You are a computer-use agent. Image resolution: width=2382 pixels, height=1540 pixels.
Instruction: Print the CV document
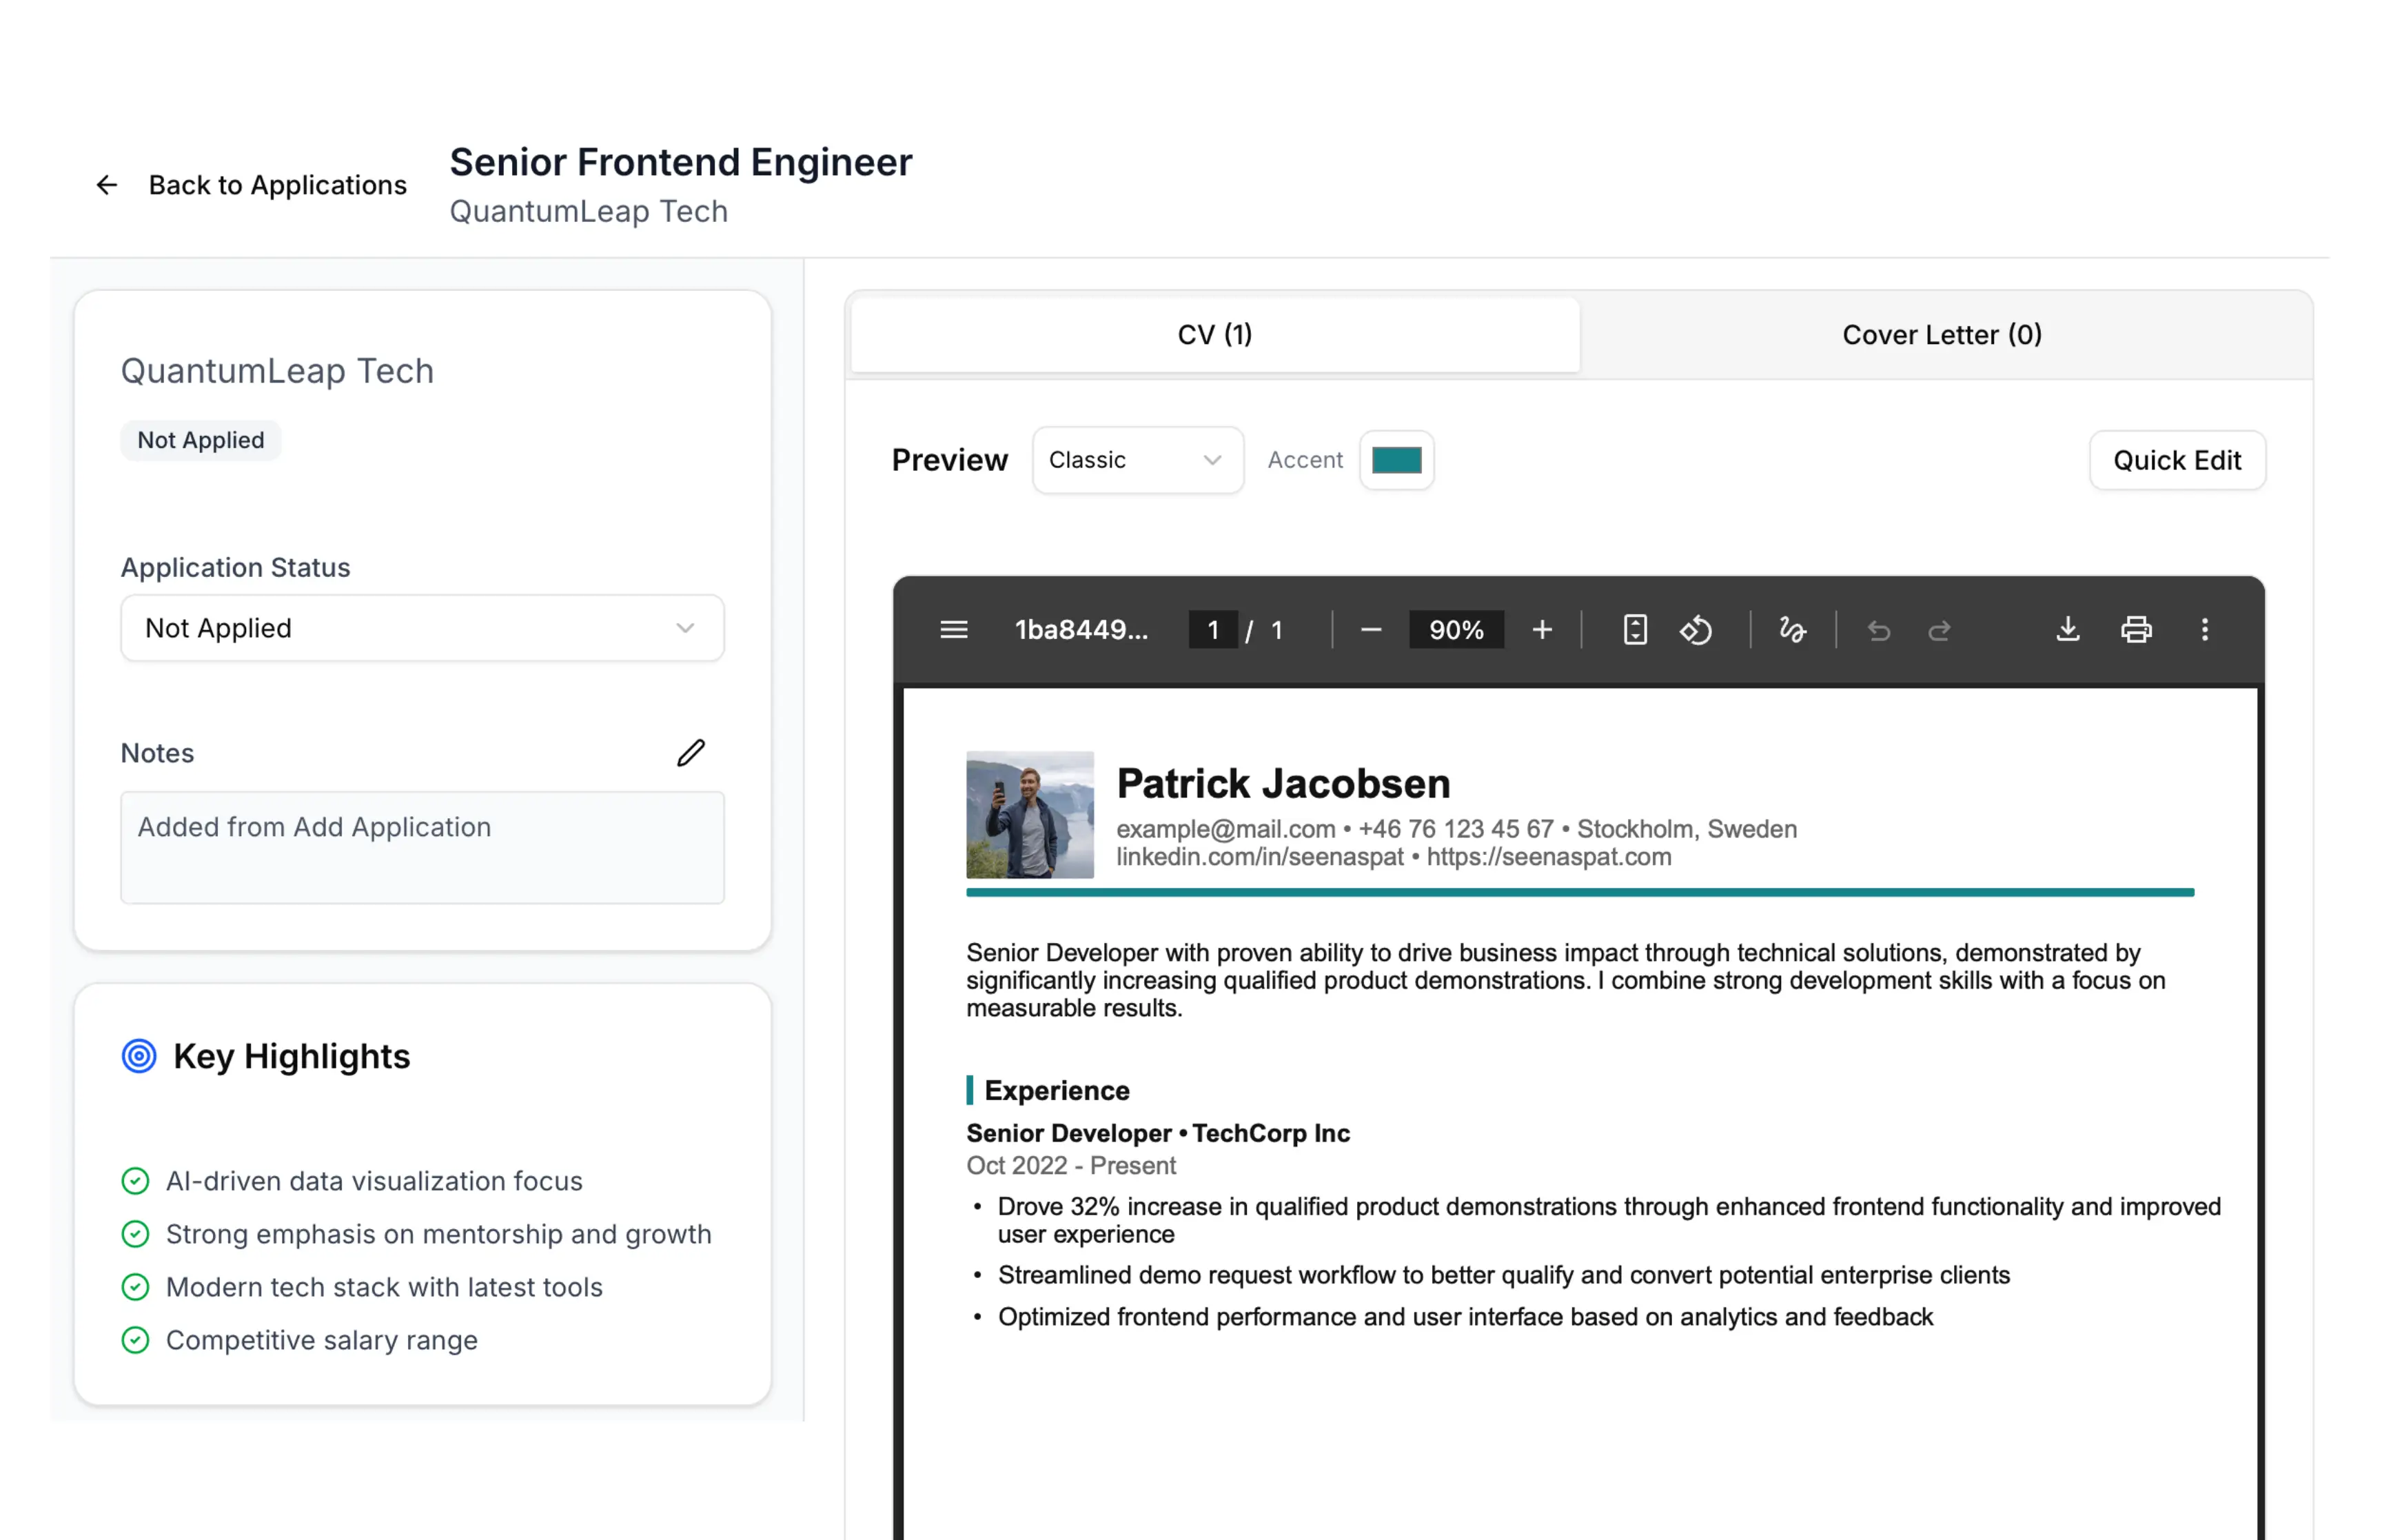pyautogui.click(x=2135, y=630)
